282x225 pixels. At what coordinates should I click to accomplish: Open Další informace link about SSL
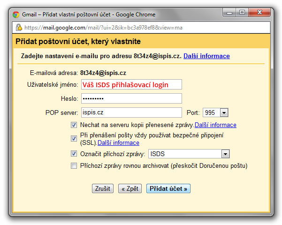118,143
